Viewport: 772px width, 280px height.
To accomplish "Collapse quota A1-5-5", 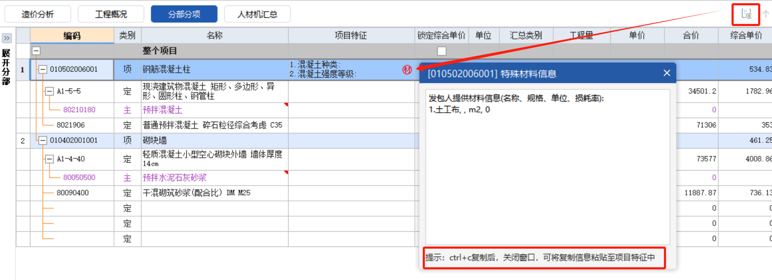I will (50, 91).
